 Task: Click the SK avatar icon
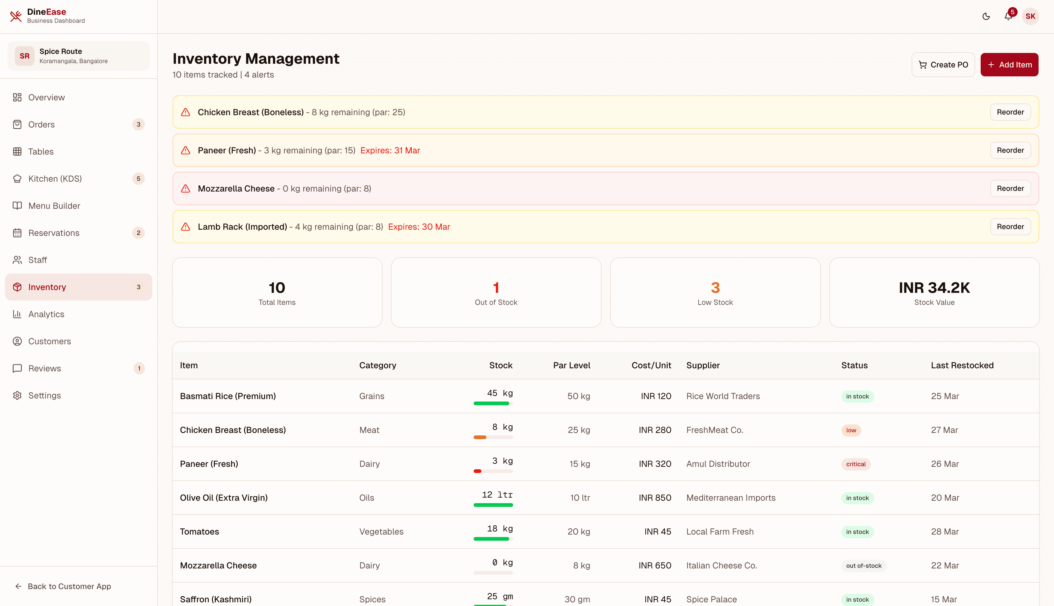(1031, 16)
